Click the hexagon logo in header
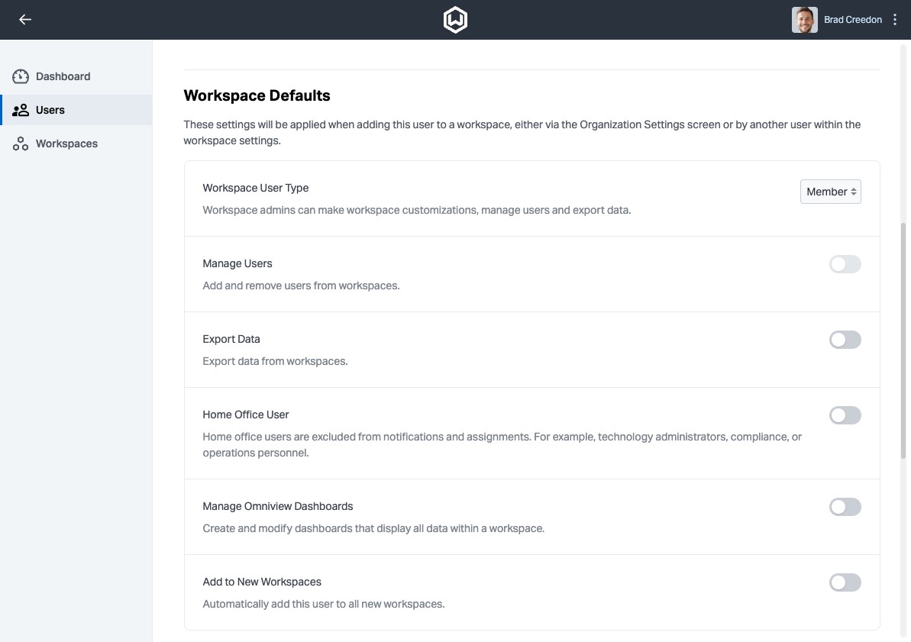Viewport: 911px width, 642px height. pyautogui.click(x=455, y=20)
